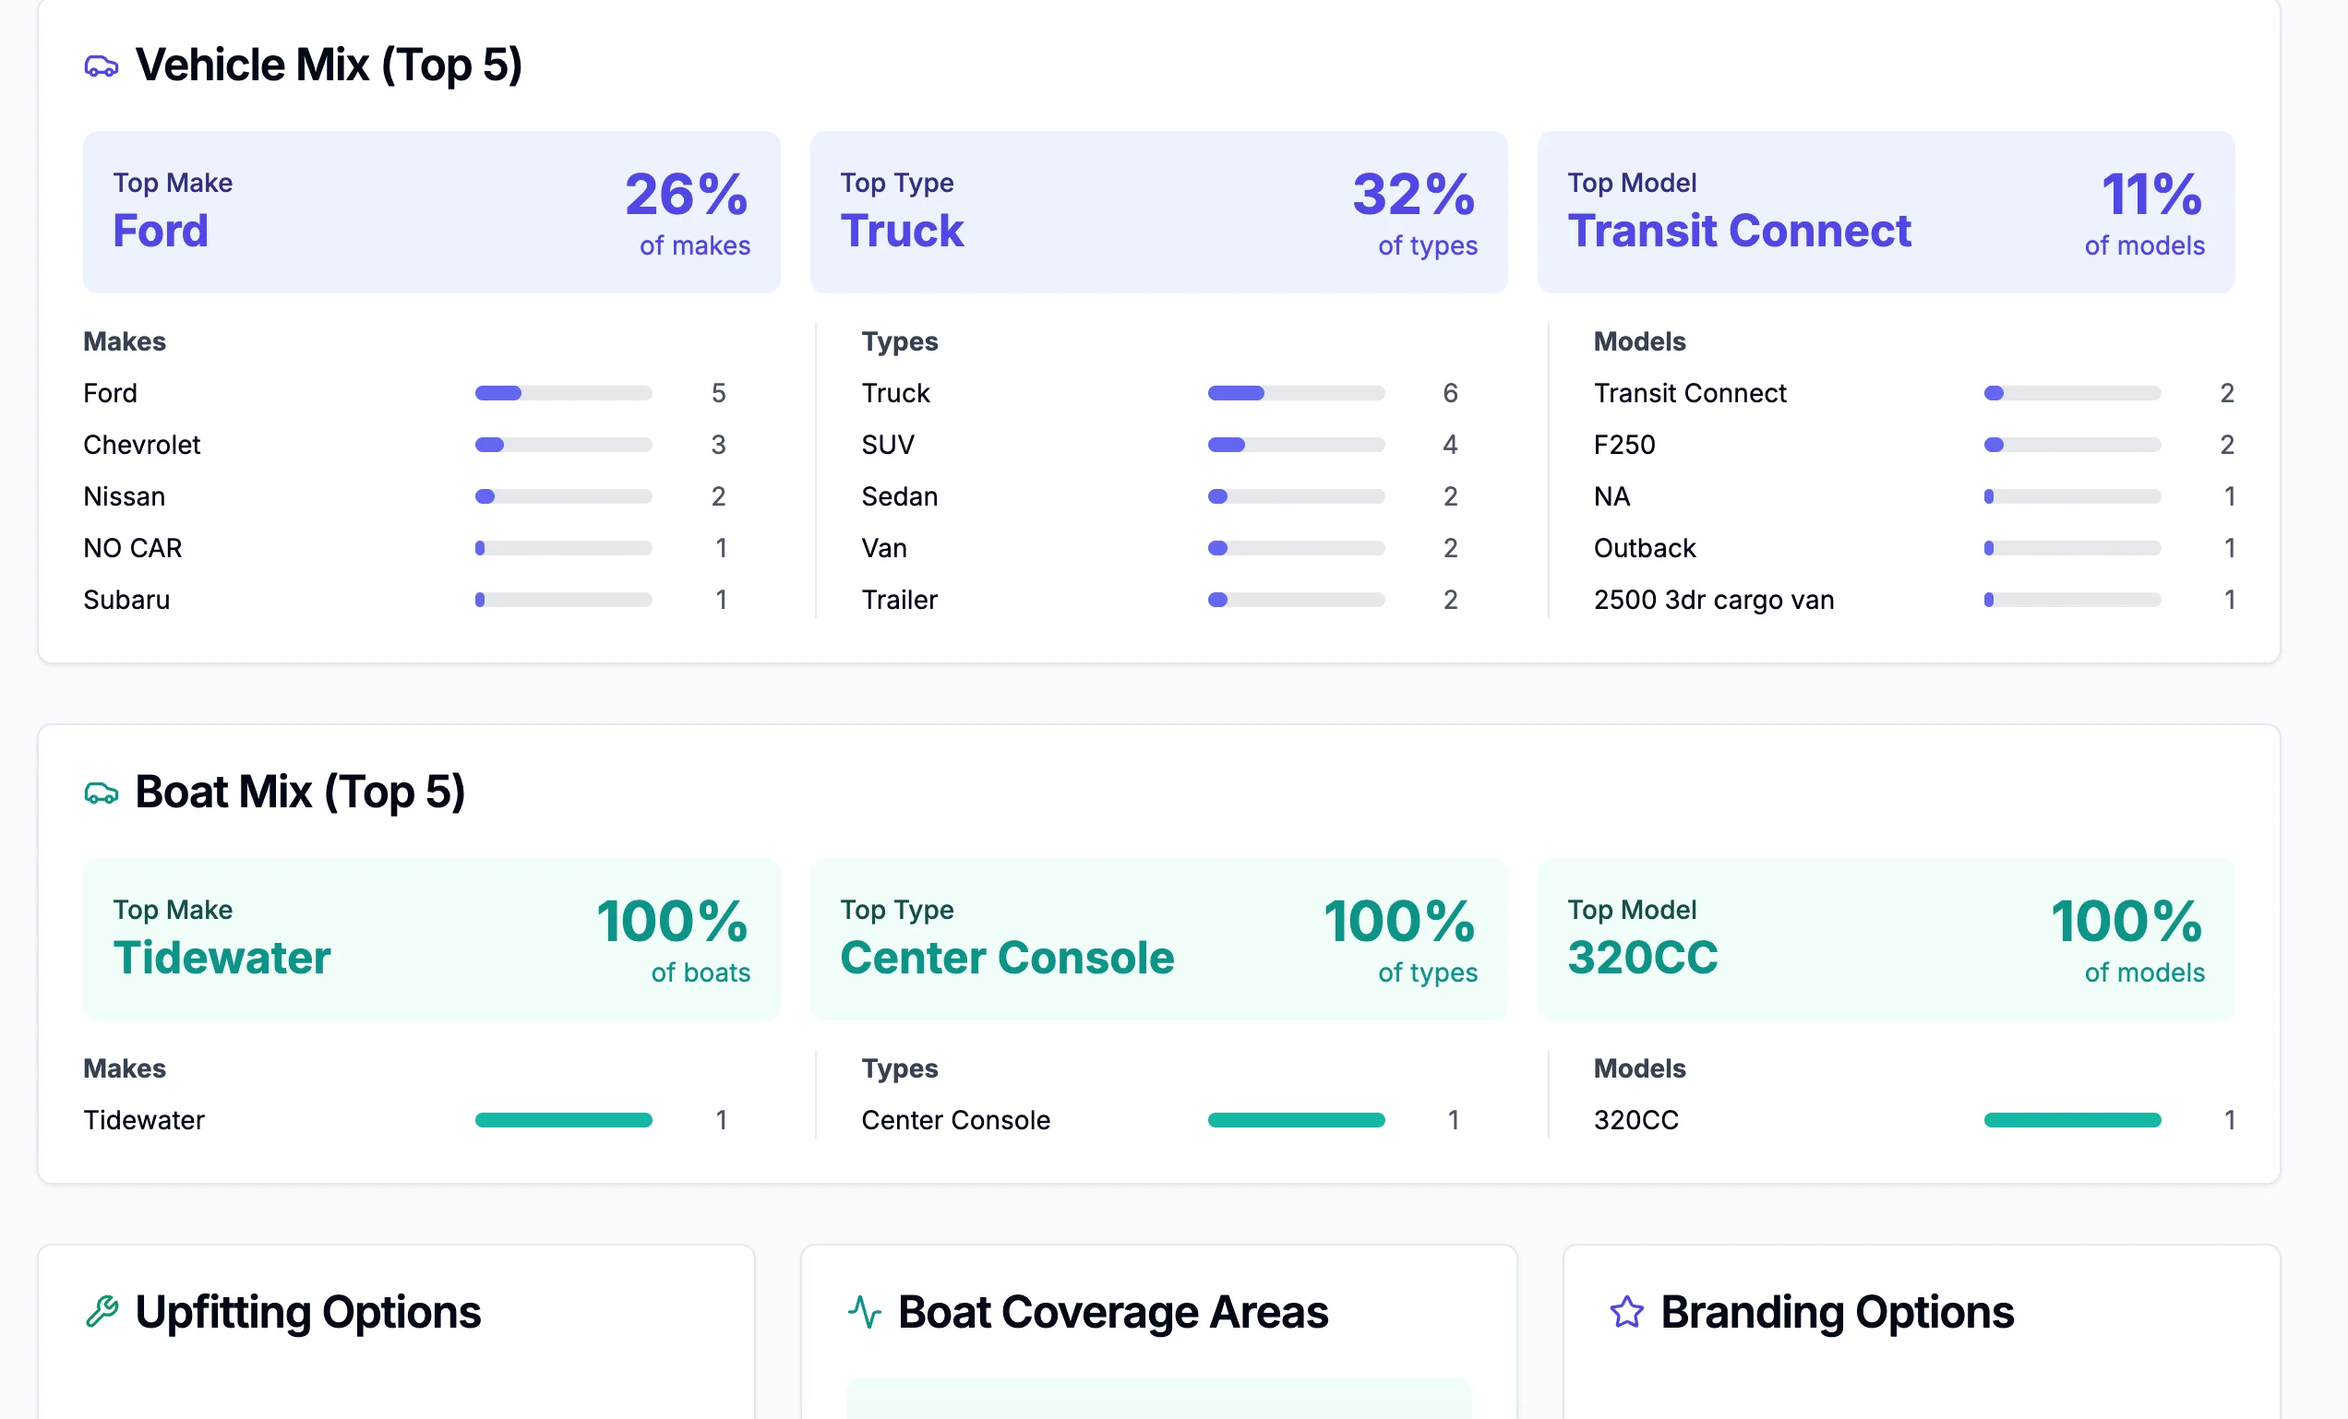The width and height of the screenshot is (2348, 1419).
Task: Click the Outback models progress bar
Action: (2073, 549)
